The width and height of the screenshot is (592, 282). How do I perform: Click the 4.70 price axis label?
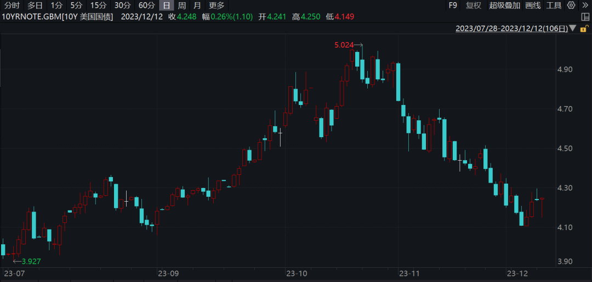(x=566, y=109)
